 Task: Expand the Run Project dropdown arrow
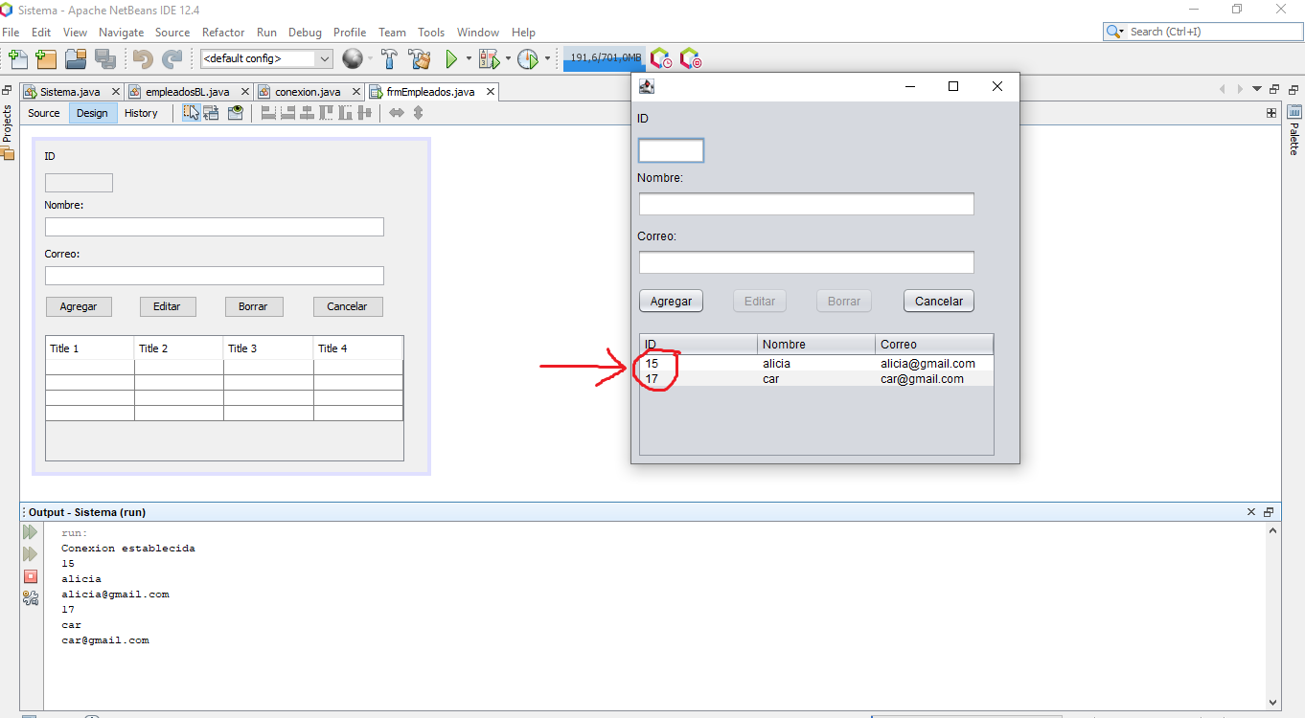coord(469,59)
